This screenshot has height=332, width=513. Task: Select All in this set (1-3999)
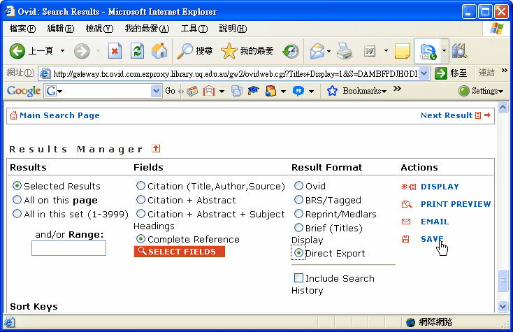[x=17, y=214]
